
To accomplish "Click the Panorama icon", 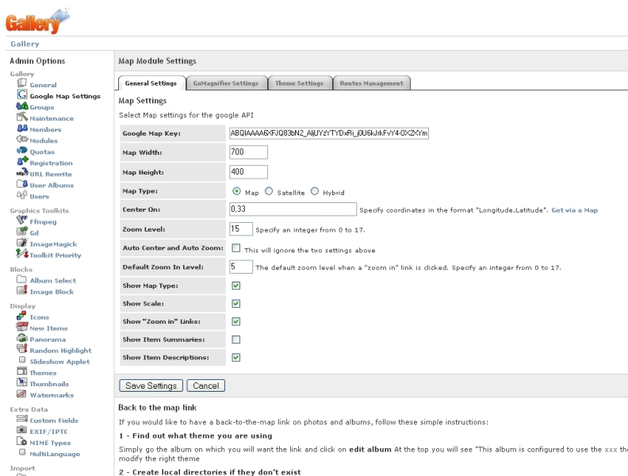I will coord(22,338).
